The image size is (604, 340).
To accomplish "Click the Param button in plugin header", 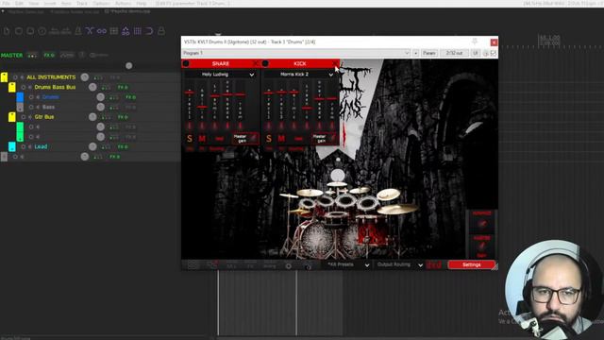I will tap(429, 53).
